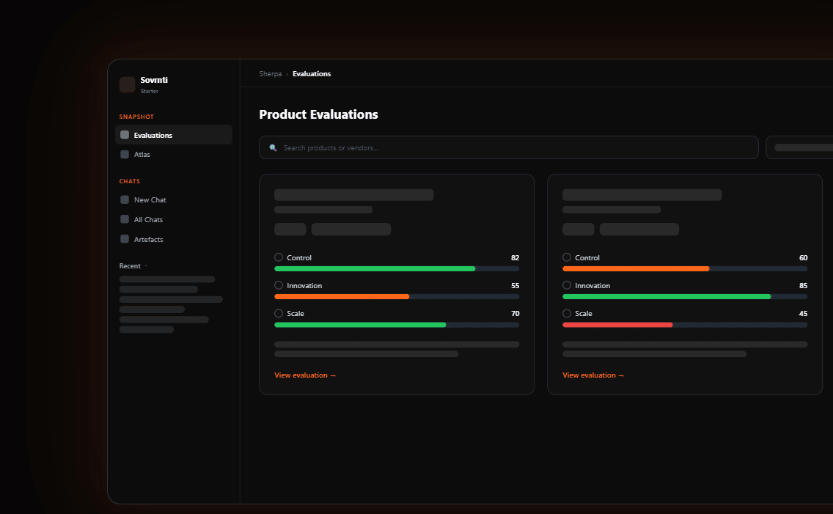
Task: Click the Atlas sidebar icon
Action: click(x=125, y=155)
